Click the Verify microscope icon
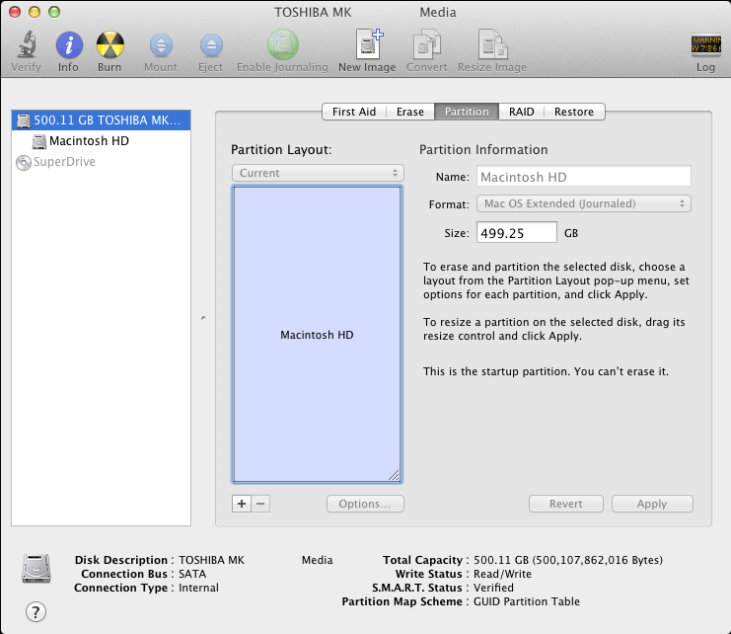 point(27,44)
